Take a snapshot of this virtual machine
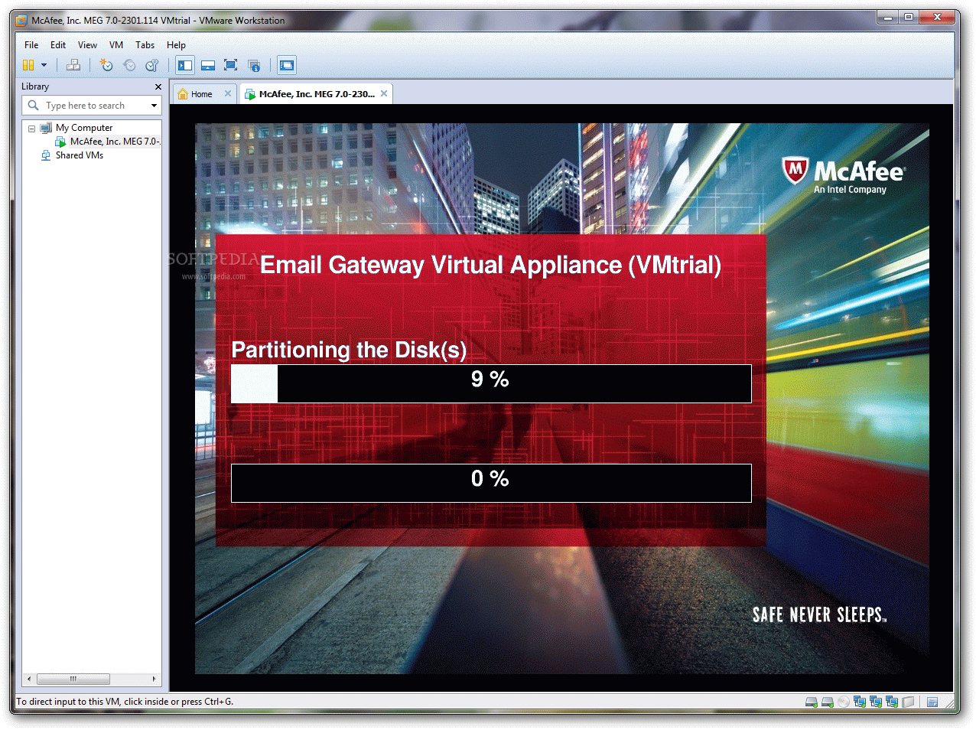 tap(106, 65)
